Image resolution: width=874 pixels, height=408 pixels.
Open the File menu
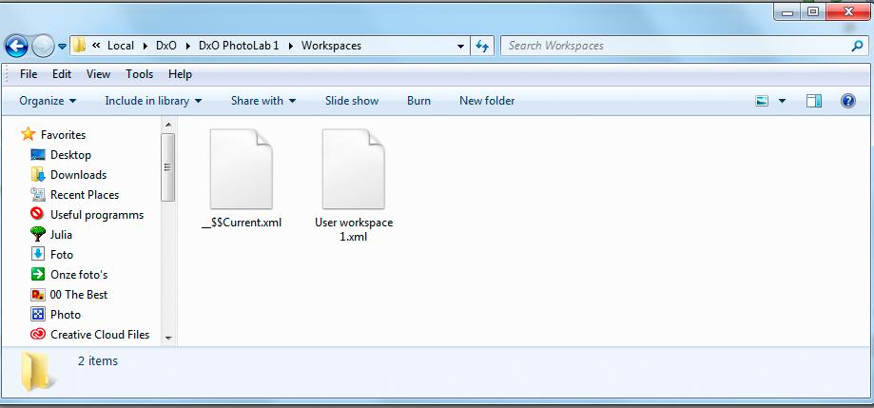click(x=29, y=74)
